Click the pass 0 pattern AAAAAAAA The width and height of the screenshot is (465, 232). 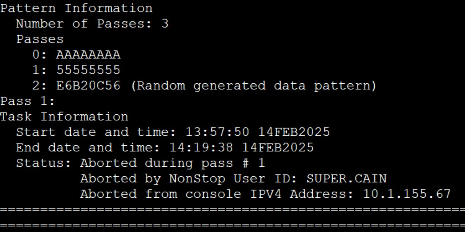89,55
